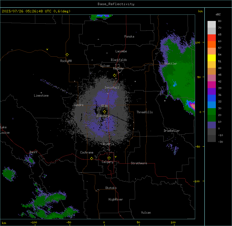Click the yellow radar site marker near Olds

(x=104, y=112)
